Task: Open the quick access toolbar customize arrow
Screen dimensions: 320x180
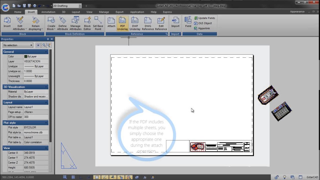Action: 86,5
